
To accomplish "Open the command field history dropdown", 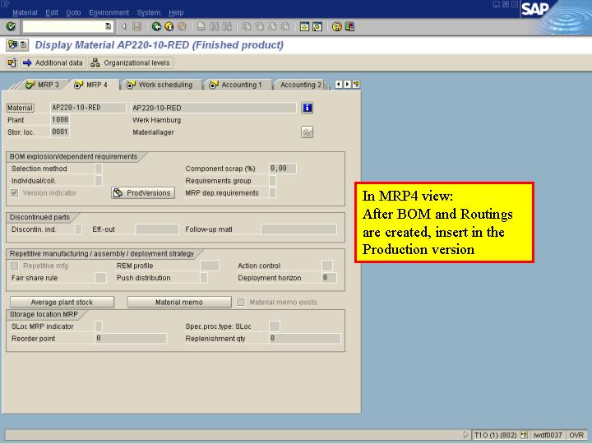I will (x=109, y=26).
